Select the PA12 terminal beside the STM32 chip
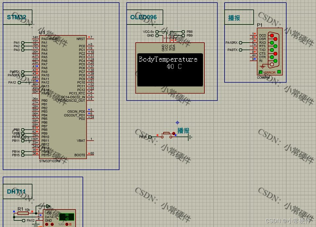The height and width of the screenshot is (227, 316). pyautogui.click(x=14, y=83)
